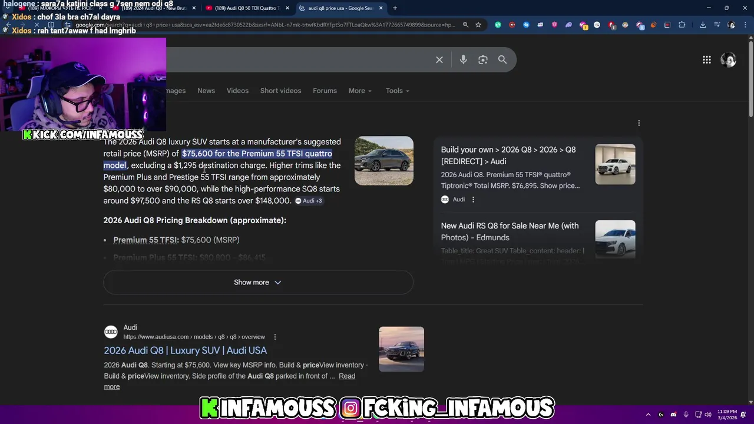Click the audiusa.com result thumbnail
The height and width of the screenshot is (424, 754).
(x=401, y=349)
